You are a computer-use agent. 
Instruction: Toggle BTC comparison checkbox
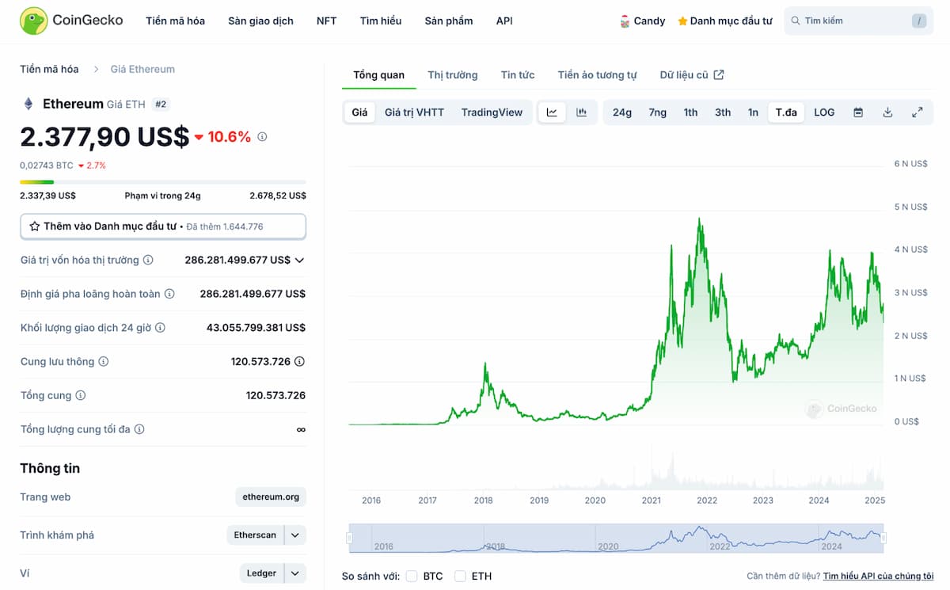tap(412, 576)
